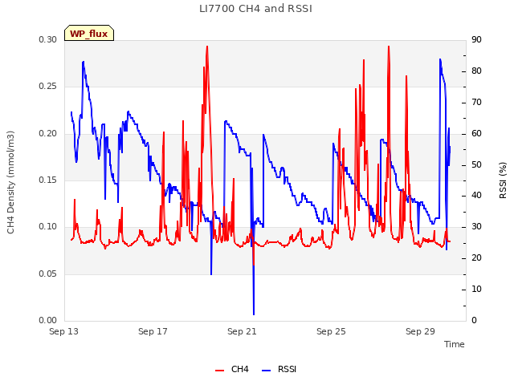The height and width of the screenshot is (385, 514).
Task: Click the 30 right axis value
Action: [x=476, y=226]
